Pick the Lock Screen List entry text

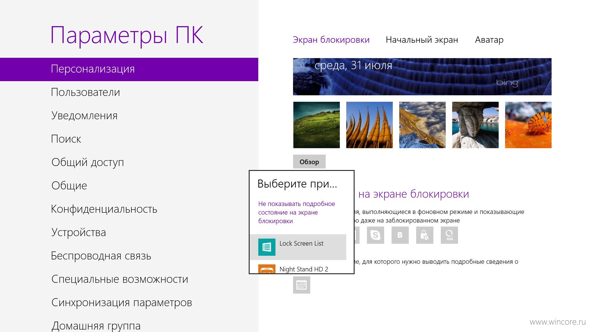point(301,243)
